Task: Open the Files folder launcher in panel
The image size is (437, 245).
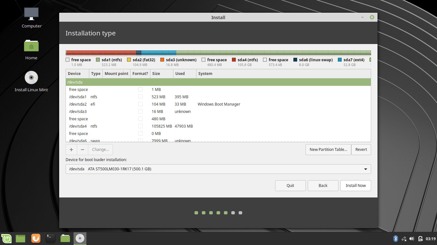Action: 65,238
